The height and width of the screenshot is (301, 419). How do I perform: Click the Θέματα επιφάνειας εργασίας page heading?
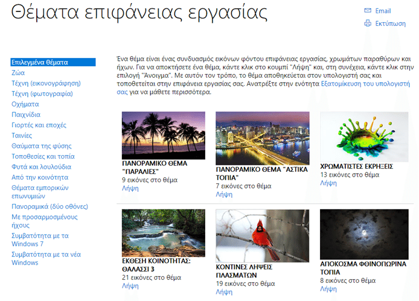(139, 13)
